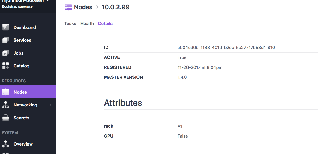Image resolution: width=318 pixels, height=154 pixels.
Task: Click the highlighted Nodes sidebar icon
Action: coord(6,92)
